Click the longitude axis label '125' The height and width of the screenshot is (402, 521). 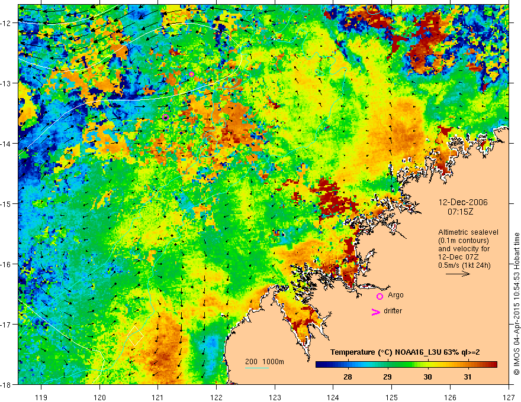392,398
